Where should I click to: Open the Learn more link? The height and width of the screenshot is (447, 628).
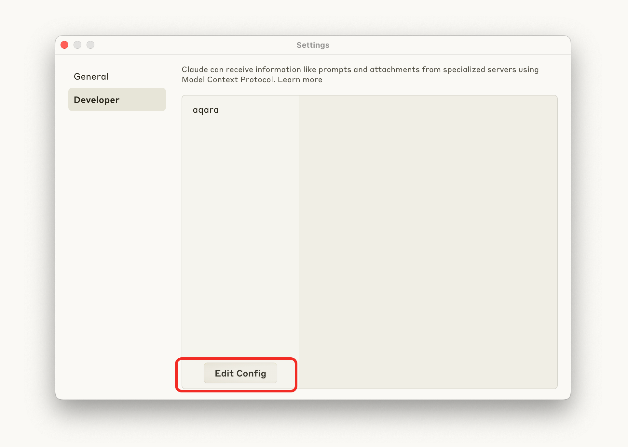coord(300,80)
